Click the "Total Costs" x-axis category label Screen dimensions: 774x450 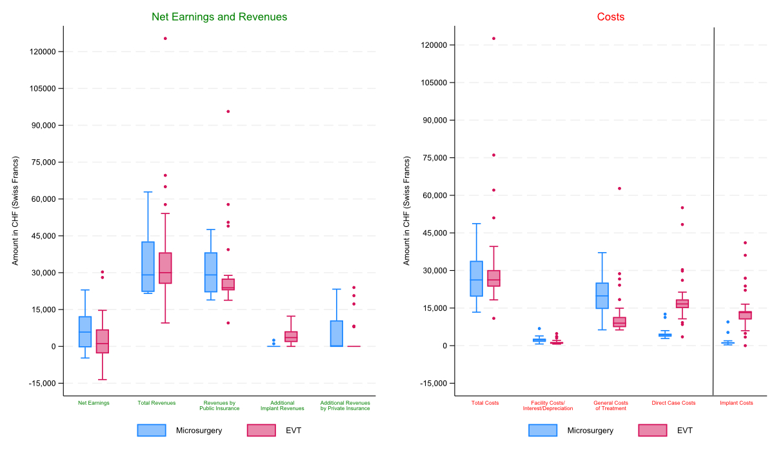(x=485, y=403)
